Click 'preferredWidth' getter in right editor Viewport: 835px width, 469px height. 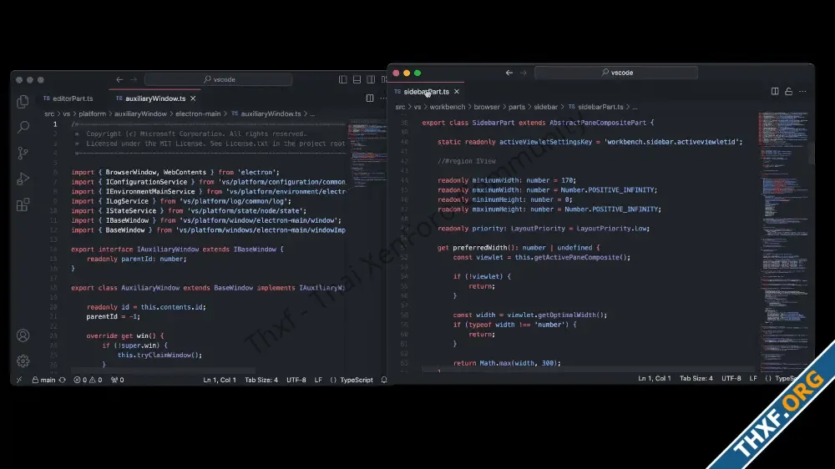pos(480,248)
